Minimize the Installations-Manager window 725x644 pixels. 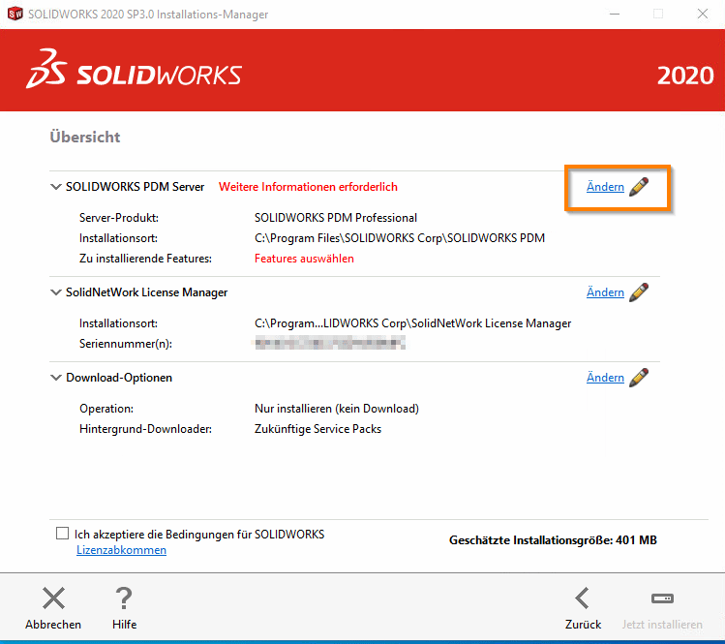click(614, 15)
